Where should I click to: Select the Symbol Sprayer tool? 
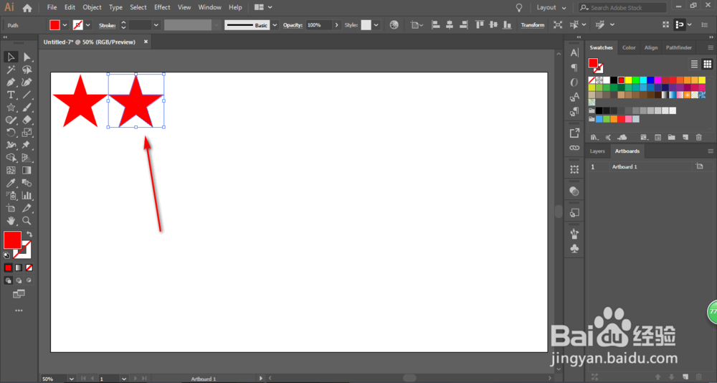point(11,195)
